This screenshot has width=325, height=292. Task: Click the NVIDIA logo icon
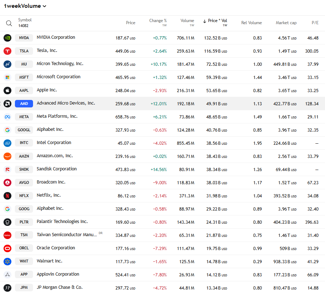[x=7, y=38]
